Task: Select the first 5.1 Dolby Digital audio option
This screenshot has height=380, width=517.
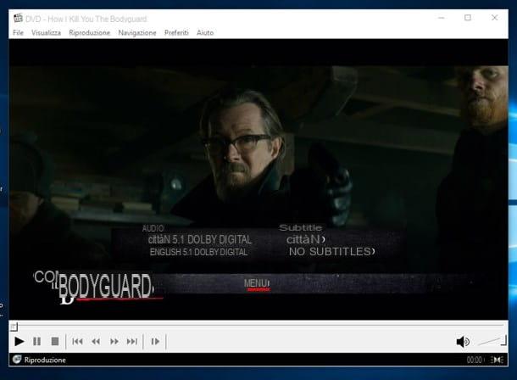Action: pos(200,239)
